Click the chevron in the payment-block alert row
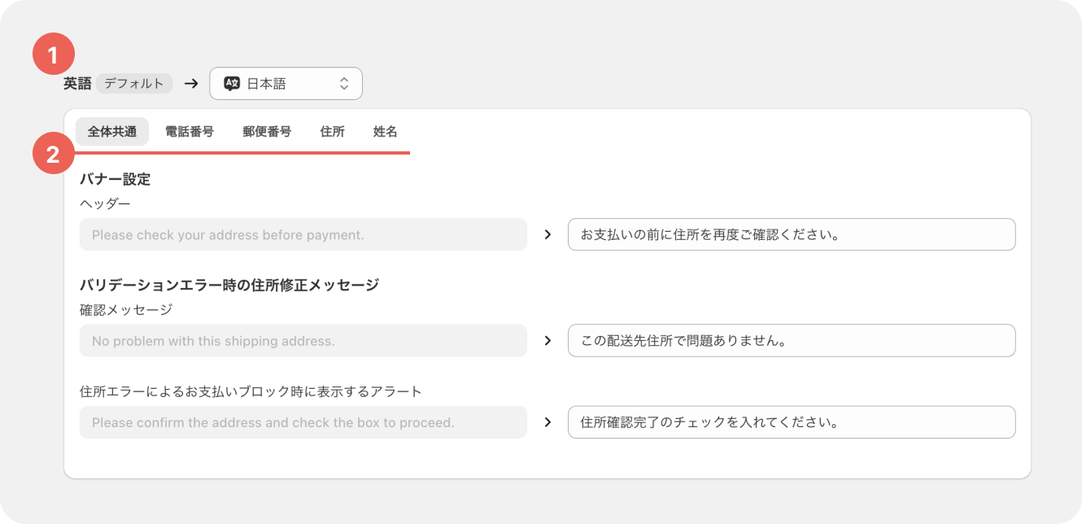The height and width of the screenshot is (524, 1082). [x=548, y=422]
